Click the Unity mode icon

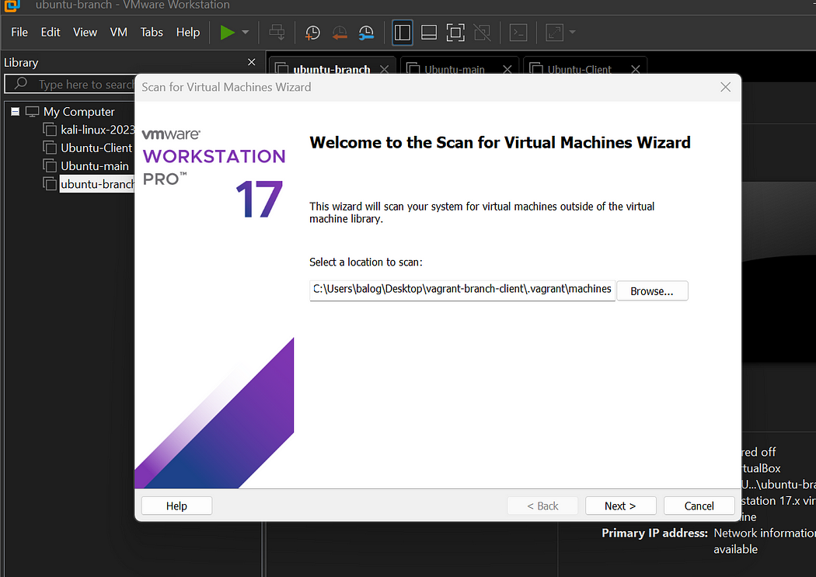coord(483,33)
